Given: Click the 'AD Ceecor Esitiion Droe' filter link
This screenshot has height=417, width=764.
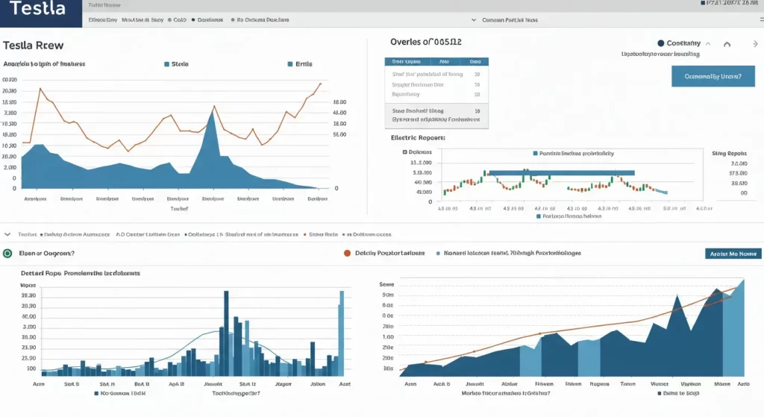Looking at the screenshot, I should coord(148,235).
